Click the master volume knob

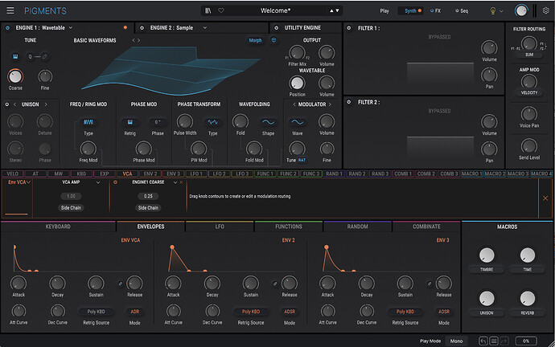click(x=521, y=10)
